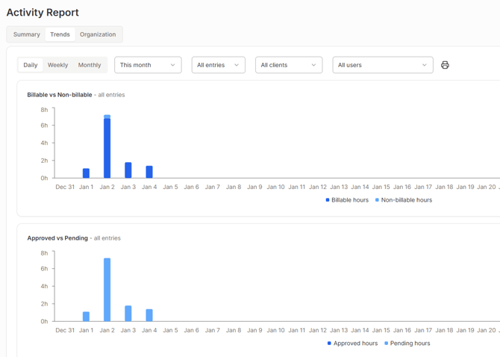Toggle the Daily view option

pyautogui.click(x=31, y=65)
